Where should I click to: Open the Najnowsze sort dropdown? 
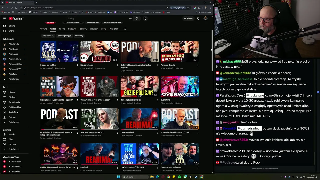(48, 36)
